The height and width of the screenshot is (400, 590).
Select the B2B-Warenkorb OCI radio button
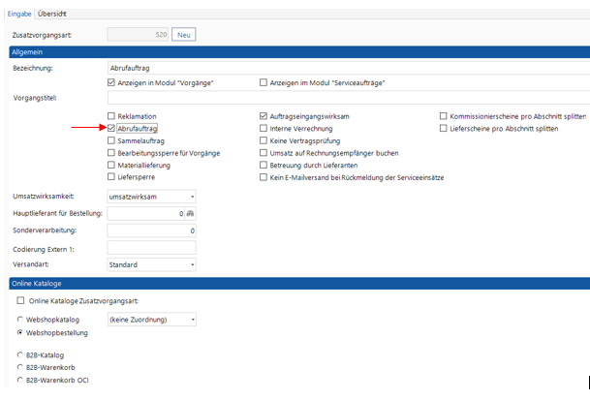click(x=20, y=380)
